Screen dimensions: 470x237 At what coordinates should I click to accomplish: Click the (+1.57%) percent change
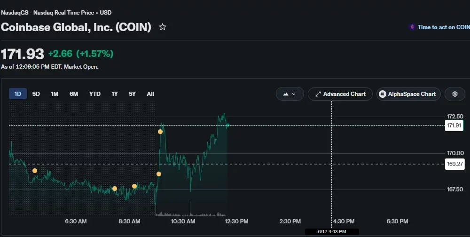(x=95, y=54)
